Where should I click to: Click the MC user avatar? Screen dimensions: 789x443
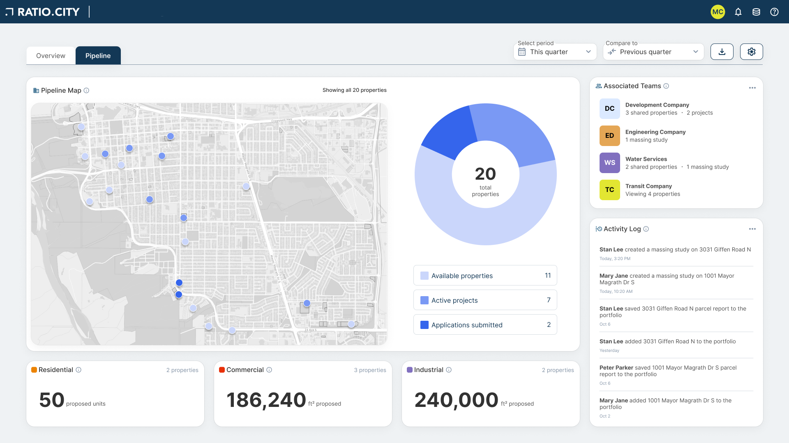click(x=718, y=12)
